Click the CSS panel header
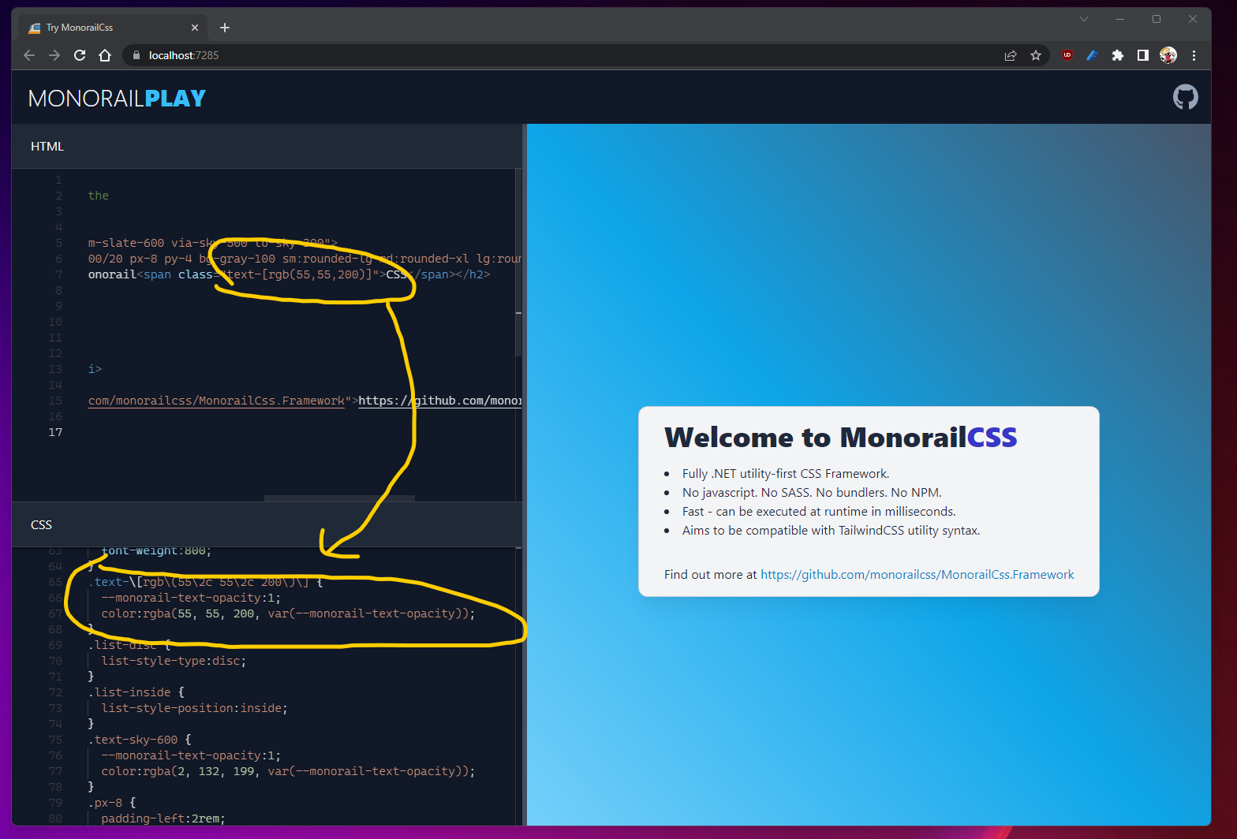The height and width of the screenshot is (839, 1237). (267, 524)
